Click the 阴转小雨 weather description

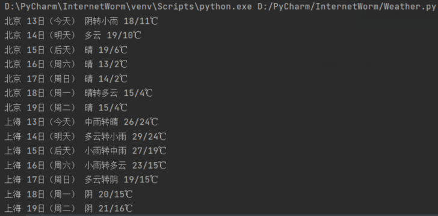pos(101,21)
